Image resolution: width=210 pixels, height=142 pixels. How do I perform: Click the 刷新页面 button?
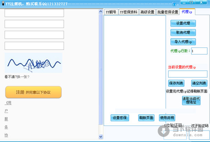pos(146,118)
